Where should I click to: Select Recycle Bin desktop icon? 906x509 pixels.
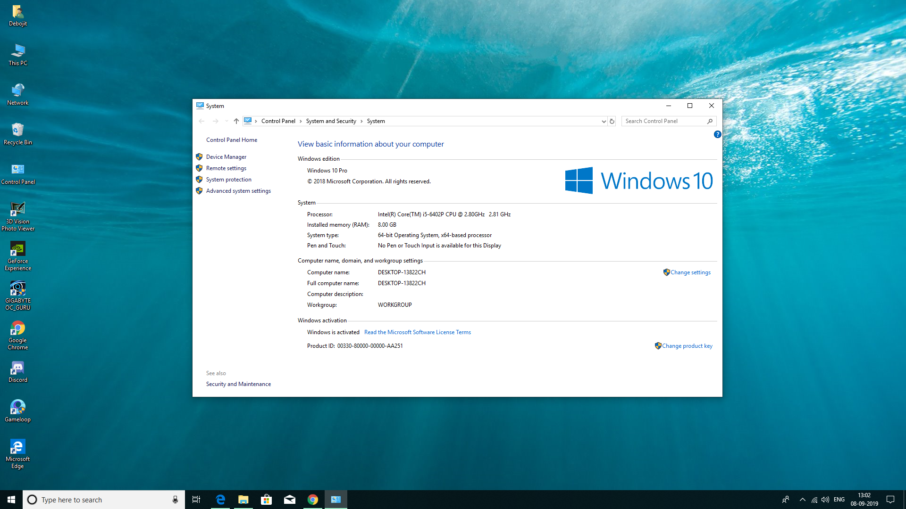tap(18, 134)
